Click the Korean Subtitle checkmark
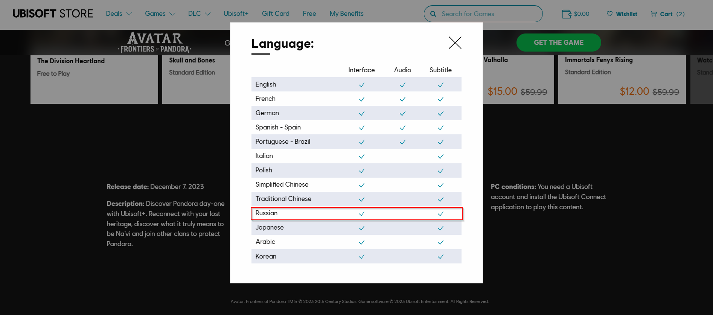 pos(440,257)
